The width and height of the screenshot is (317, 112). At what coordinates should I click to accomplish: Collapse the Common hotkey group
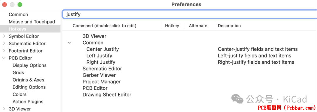[x=69, y=43]
